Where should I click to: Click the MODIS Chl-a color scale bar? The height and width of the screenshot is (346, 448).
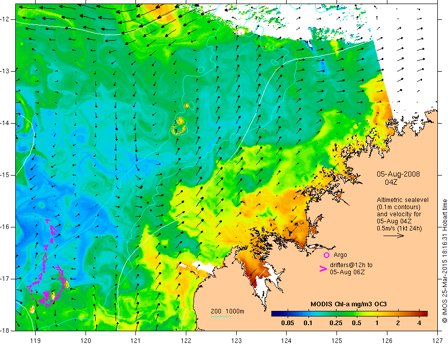[349, 313]
